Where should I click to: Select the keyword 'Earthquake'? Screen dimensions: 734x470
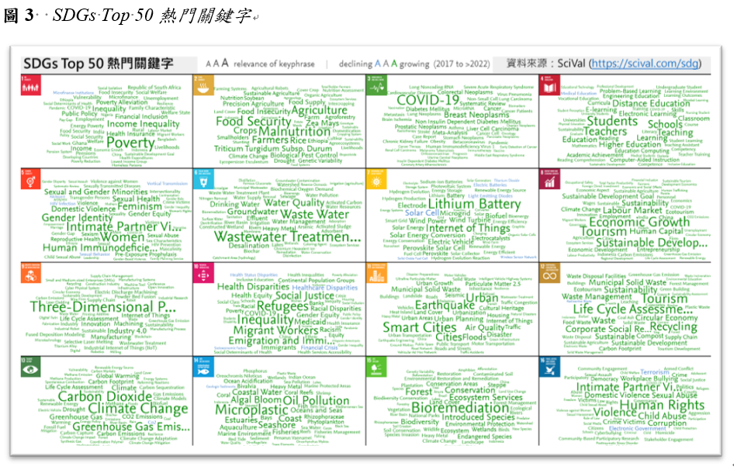coord(445,306)
